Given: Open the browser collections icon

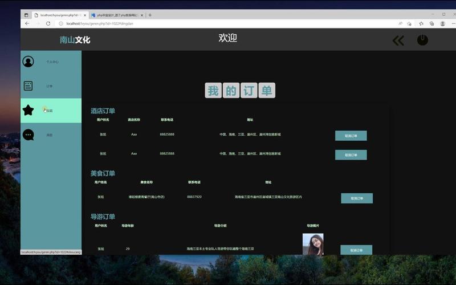Looking at the screenshot, I should (432, 23).
